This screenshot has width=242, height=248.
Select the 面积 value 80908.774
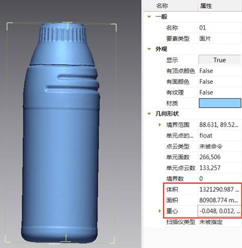pyautogui.click(x=218, y=200)
